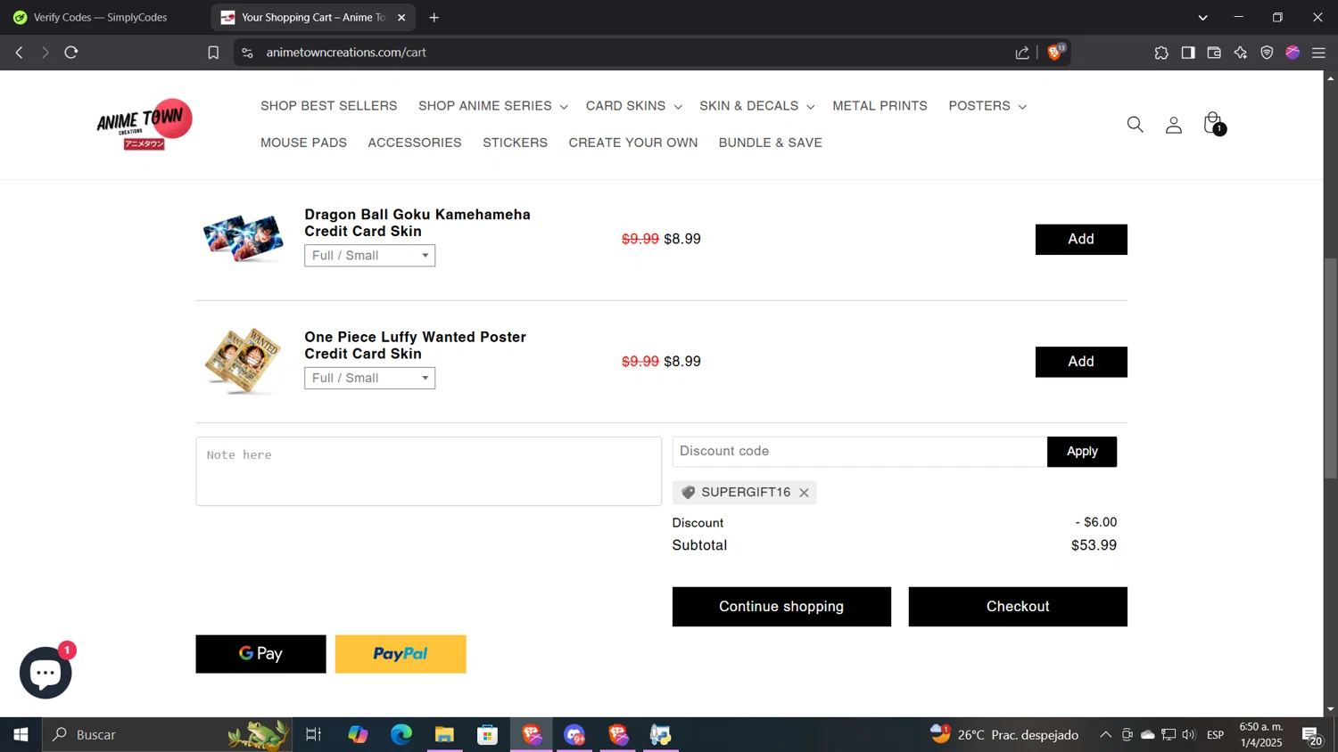Bookmark this page
Screen dimensions: 1338x752
[x=213, y=53]
